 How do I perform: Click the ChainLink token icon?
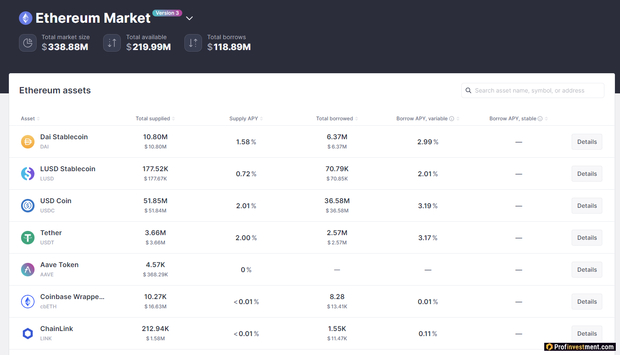pyautogui.click(x=28, y=334)
